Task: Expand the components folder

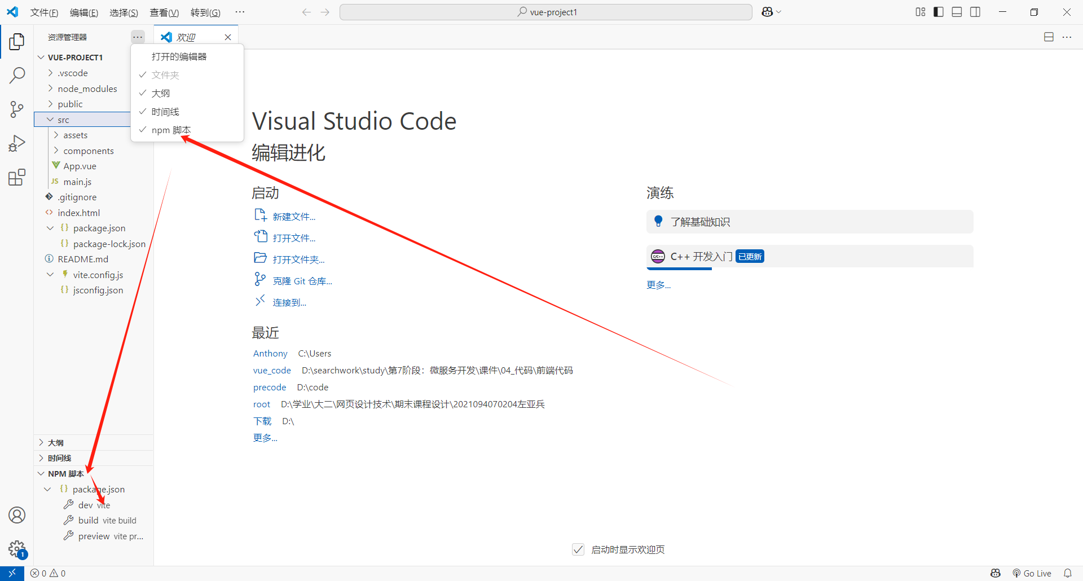Action: 56,151
